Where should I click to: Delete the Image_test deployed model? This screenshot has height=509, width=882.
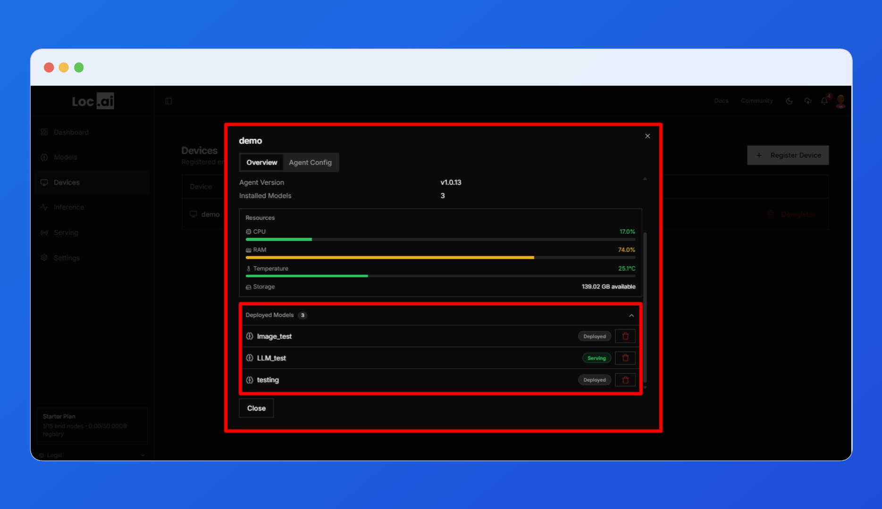point(625,336)
